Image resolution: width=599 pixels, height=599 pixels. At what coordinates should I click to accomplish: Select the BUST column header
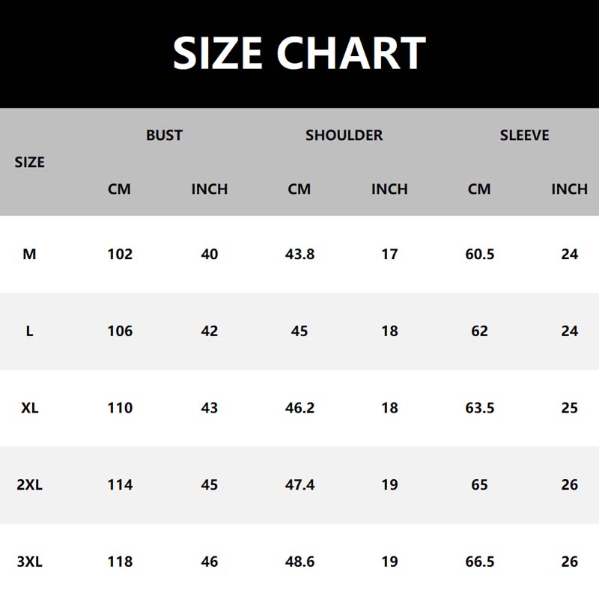coord(164,136)
